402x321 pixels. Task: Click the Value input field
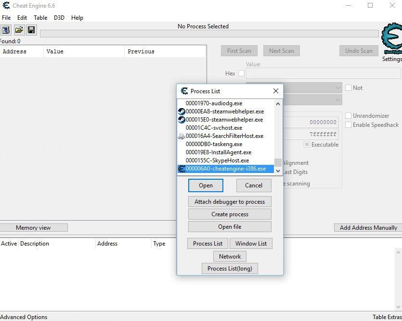[323, 73]
